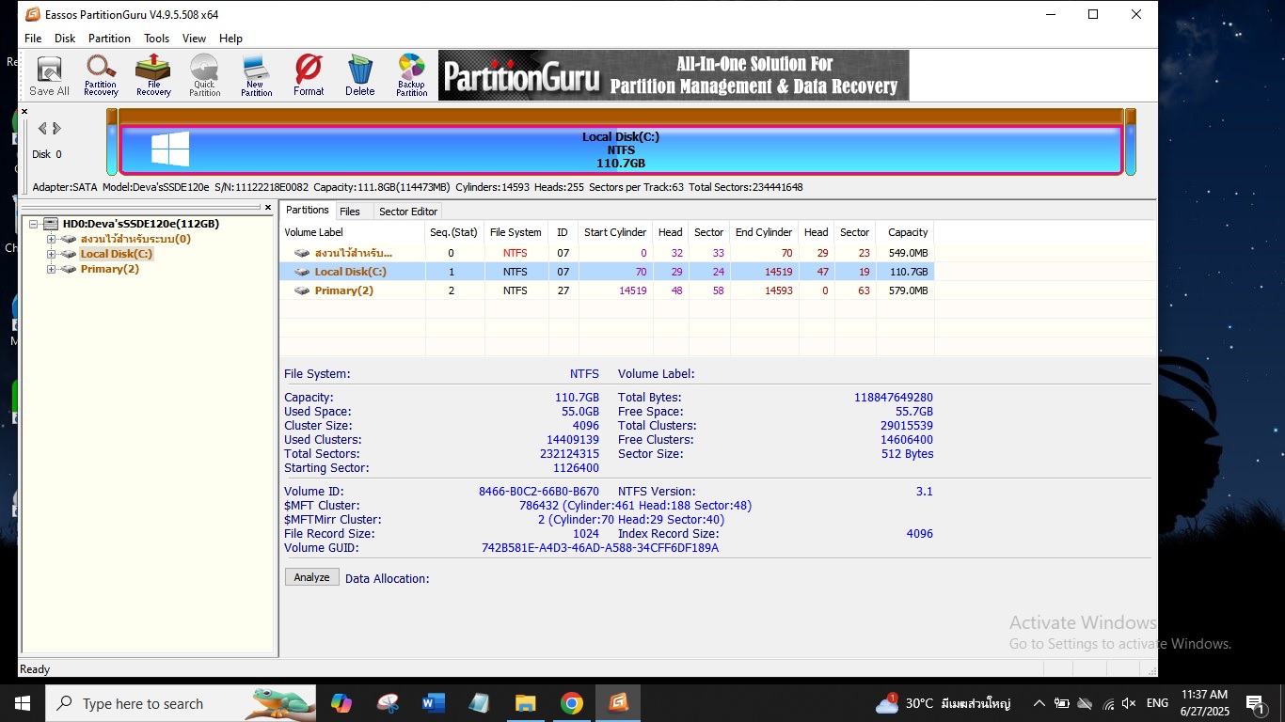
Task: Click the Volume ID value 8466-B0C2-66B0-B670
Action: click(x=539, y=491)
